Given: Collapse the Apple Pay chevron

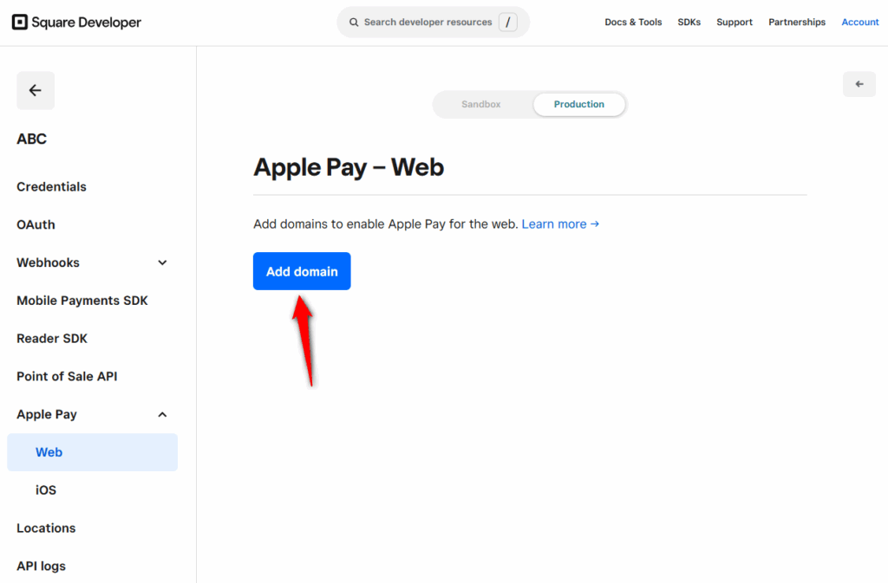Looking at the screenshot, I should (x=162, y=414).
